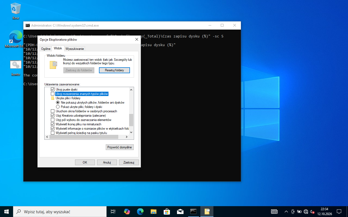The height and width of the screenshot is (217, 348).
Task: Open File Explorer from the taskbar
Action: (154, 212)
